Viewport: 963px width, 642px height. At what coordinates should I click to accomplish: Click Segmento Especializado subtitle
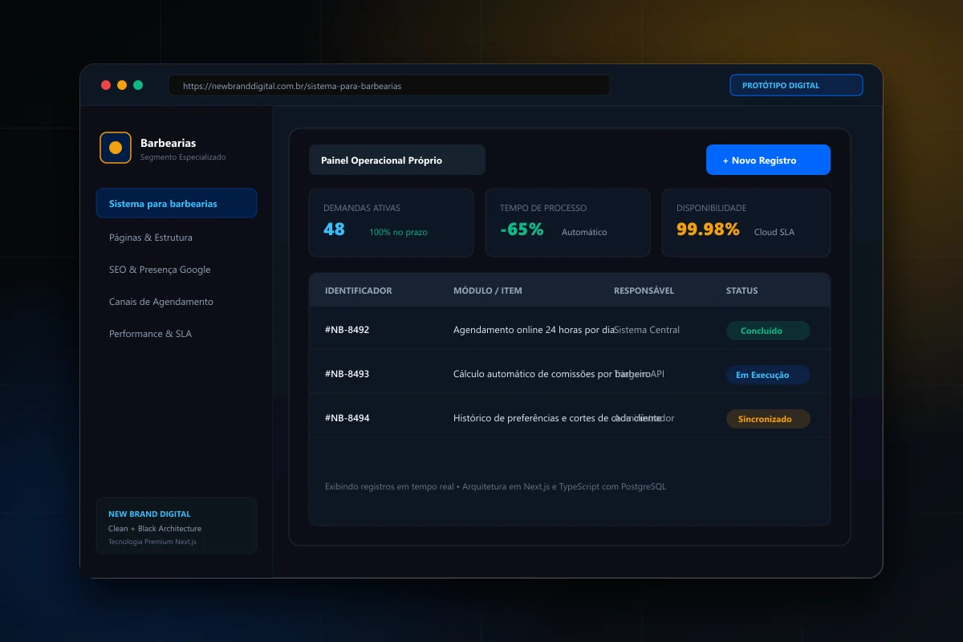(x=183, y=157)
